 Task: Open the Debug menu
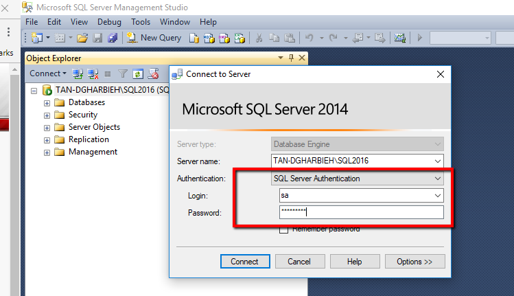pyautogui.click(x=109, y=22)
